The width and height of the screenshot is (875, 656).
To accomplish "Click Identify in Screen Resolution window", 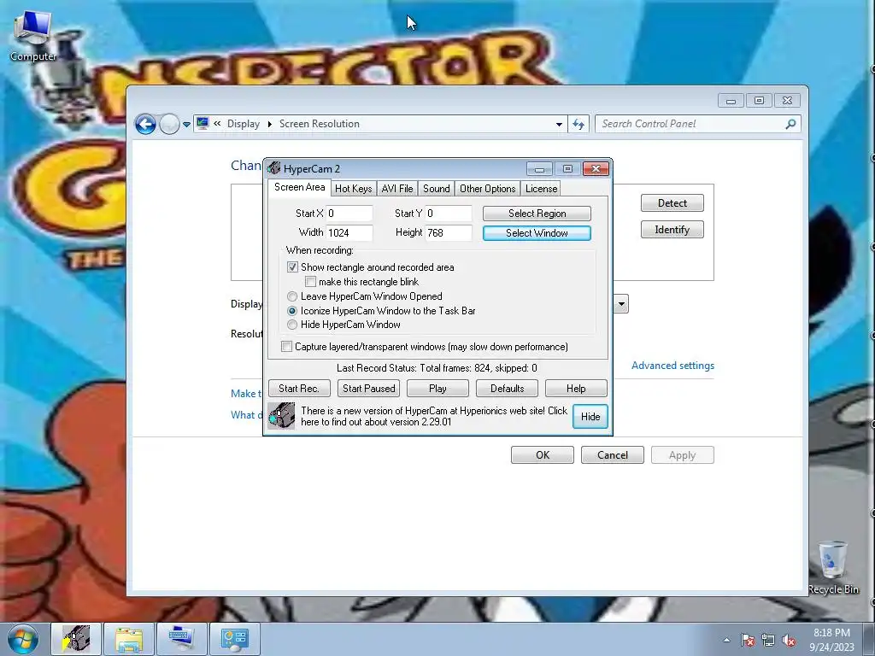I will [x=672, y=229].
